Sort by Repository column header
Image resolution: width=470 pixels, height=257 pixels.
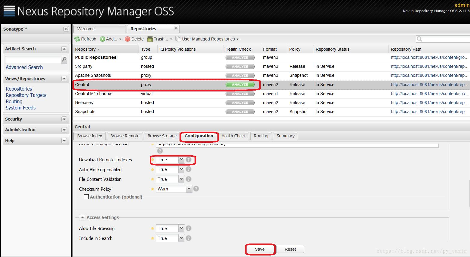106,49
